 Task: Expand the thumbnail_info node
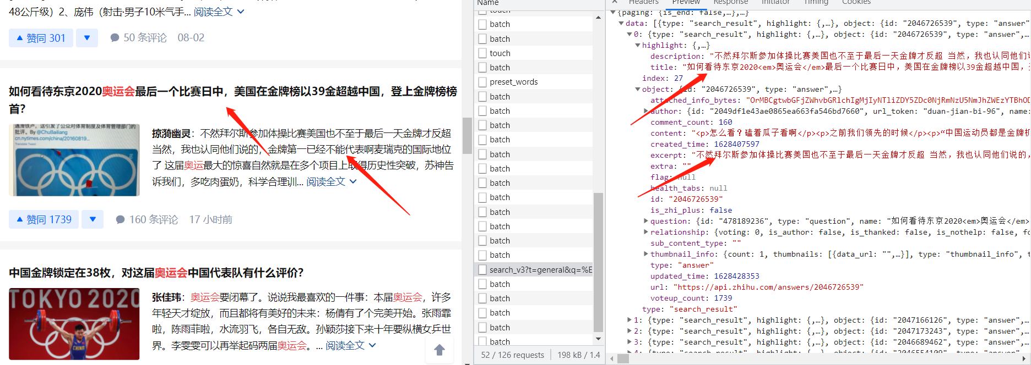pyautogui.click(x=646, y=254)
